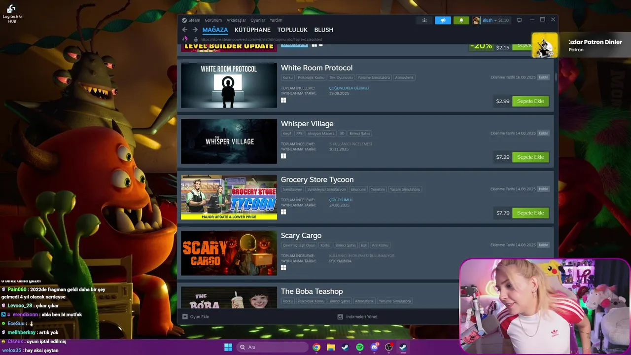Switch to the BLUSH profile tab
Screen dimensions: 631x355
coord(324,30)
